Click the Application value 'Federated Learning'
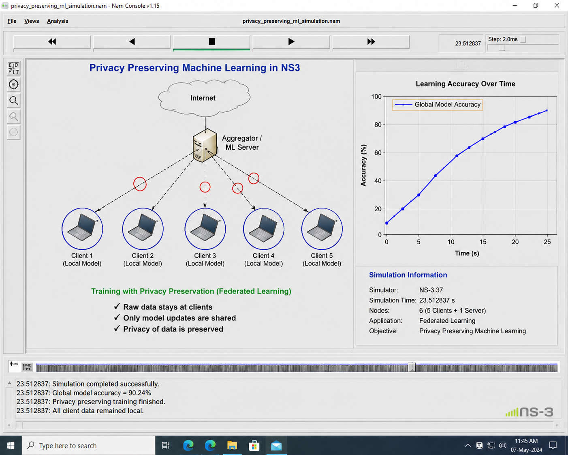Image resolution: width=568 pixels, height=455 pixels. [x=447, y=321]
